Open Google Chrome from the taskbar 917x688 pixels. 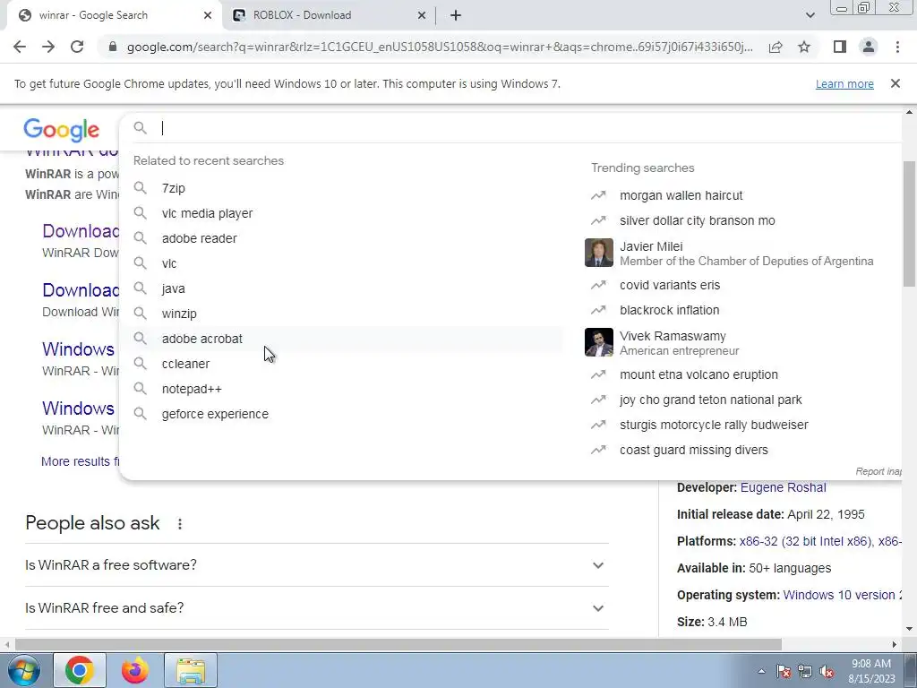coord(80,670)
